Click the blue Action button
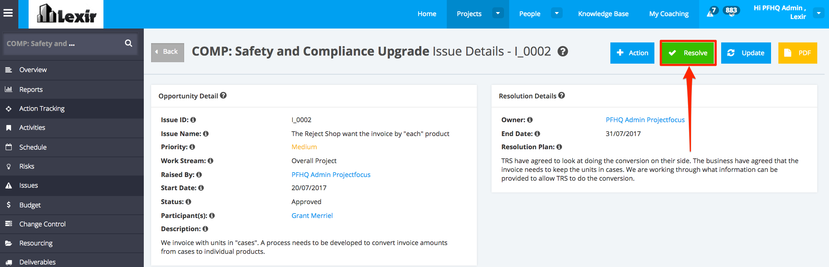Image resolution: width=829 pixels, height=267 pixels. click(632, 53)
